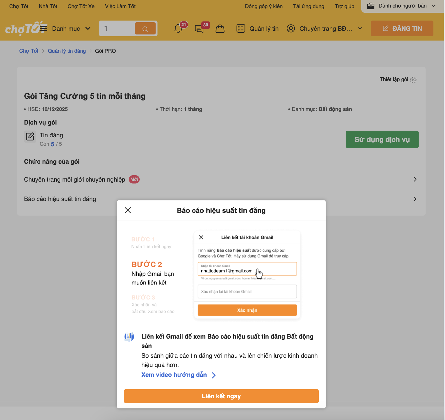Select Việc Làm Tốt in top menu
The image size is (445, 420).
(x=120, y=6)
